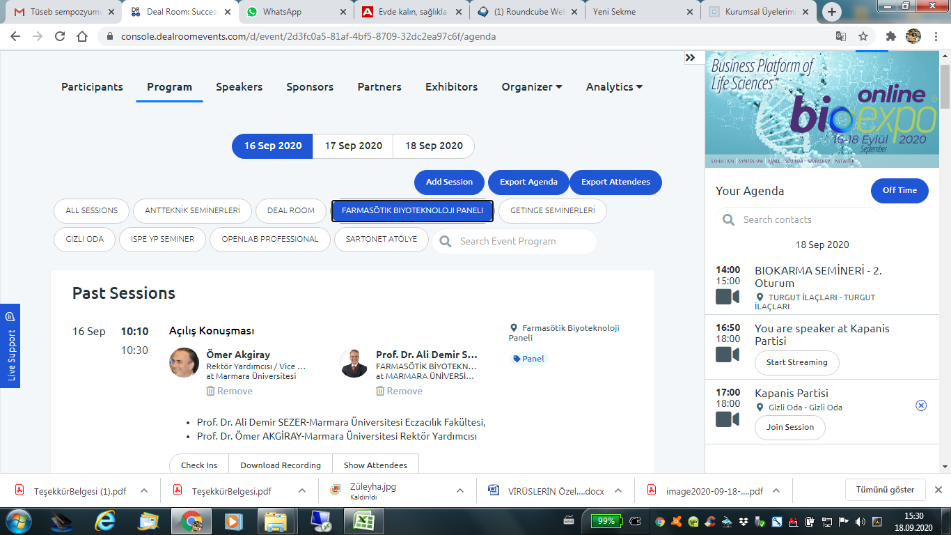Open options chevron for VİRÜSLERİN Özel docx download
The height and width of the screenshot is (535, 951).
tap(618, 490)
